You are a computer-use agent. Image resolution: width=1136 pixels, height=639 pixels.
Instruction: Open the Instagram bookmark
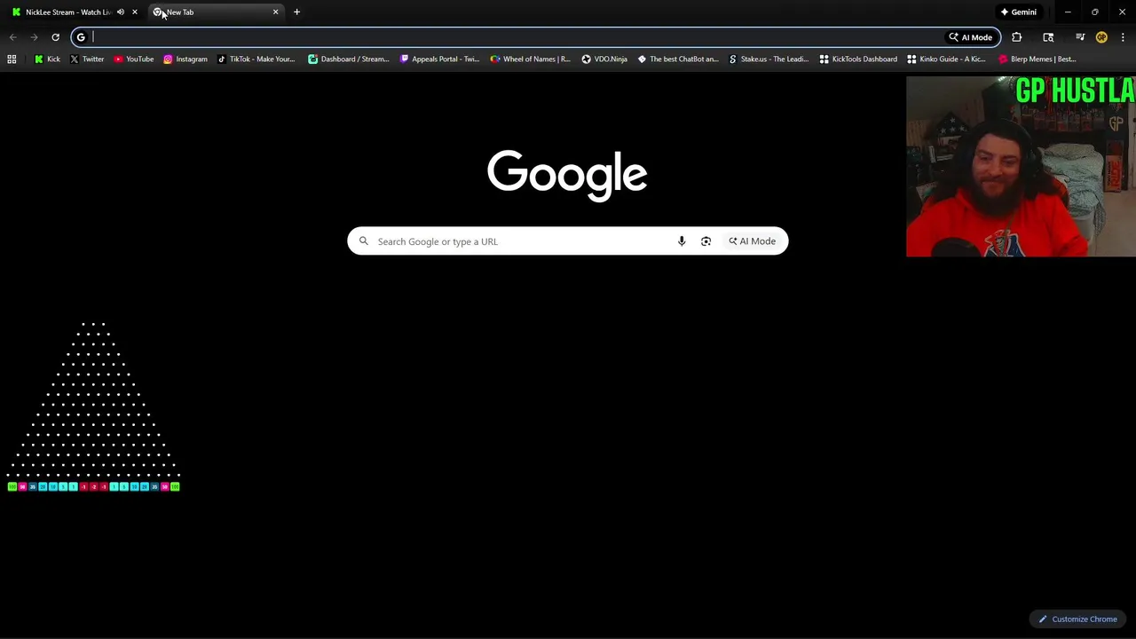point(185,59)
